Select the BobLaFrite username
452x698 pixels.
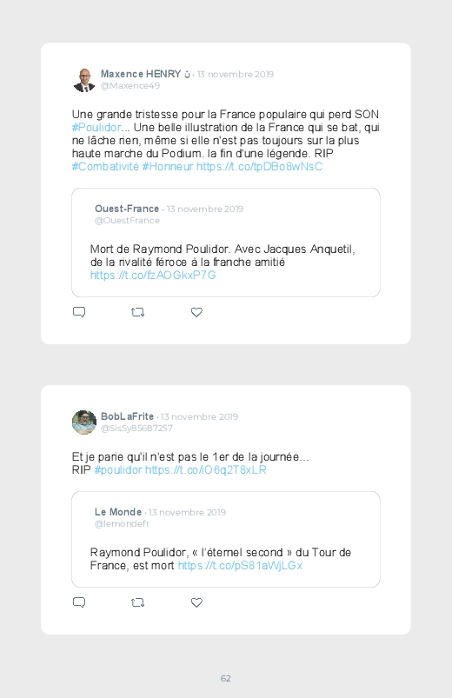(x=127, y=416)
